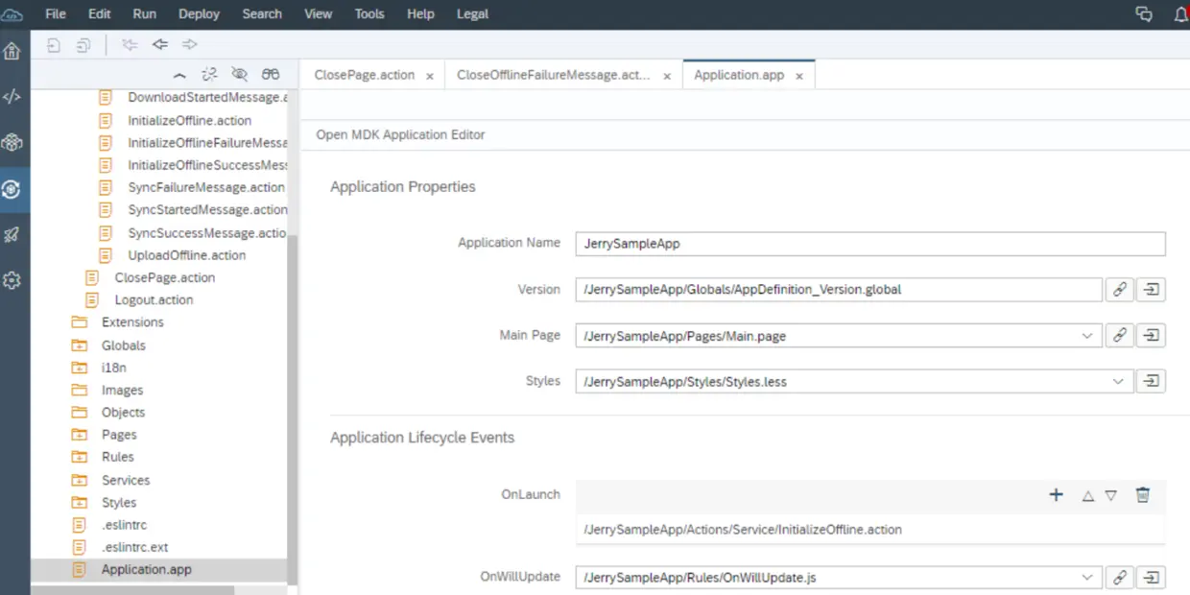Open the Main Page dropdown

[x=1087, y=336]
